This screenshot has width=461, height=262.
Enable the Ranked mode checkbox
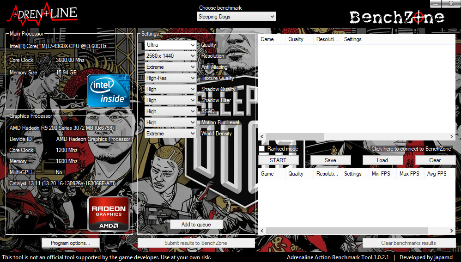click(262, 149)
